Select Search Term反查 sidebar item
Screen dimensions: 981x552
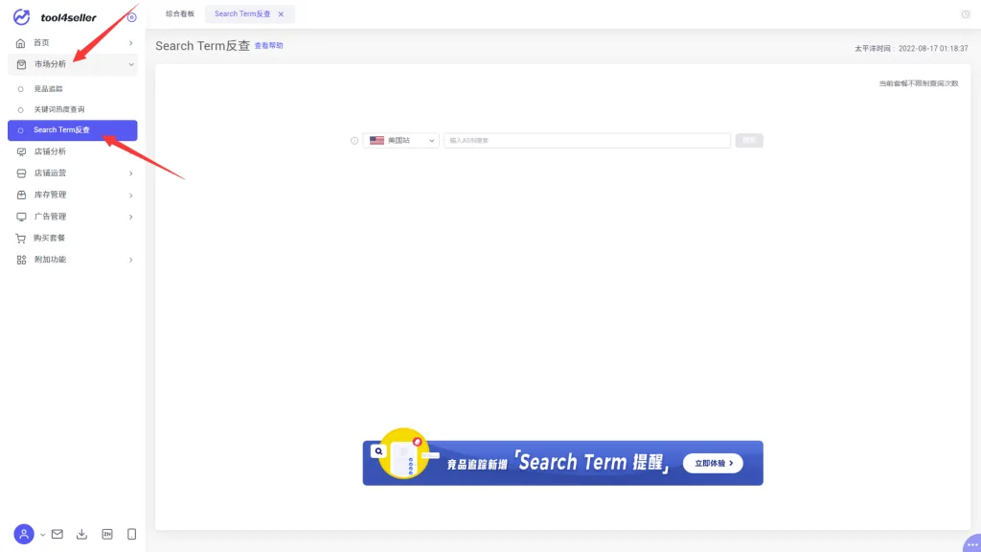click(x=73, y=130)
